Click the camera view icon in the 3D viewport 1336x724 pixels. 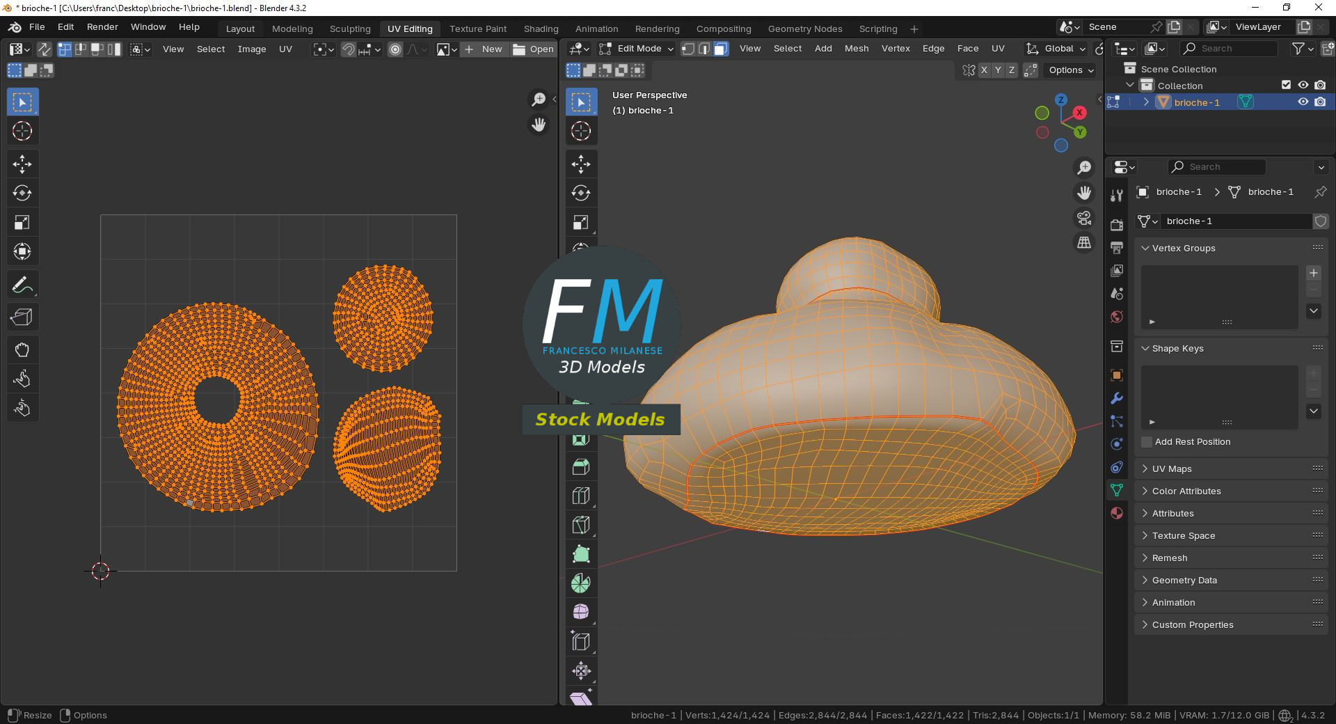1084,218
